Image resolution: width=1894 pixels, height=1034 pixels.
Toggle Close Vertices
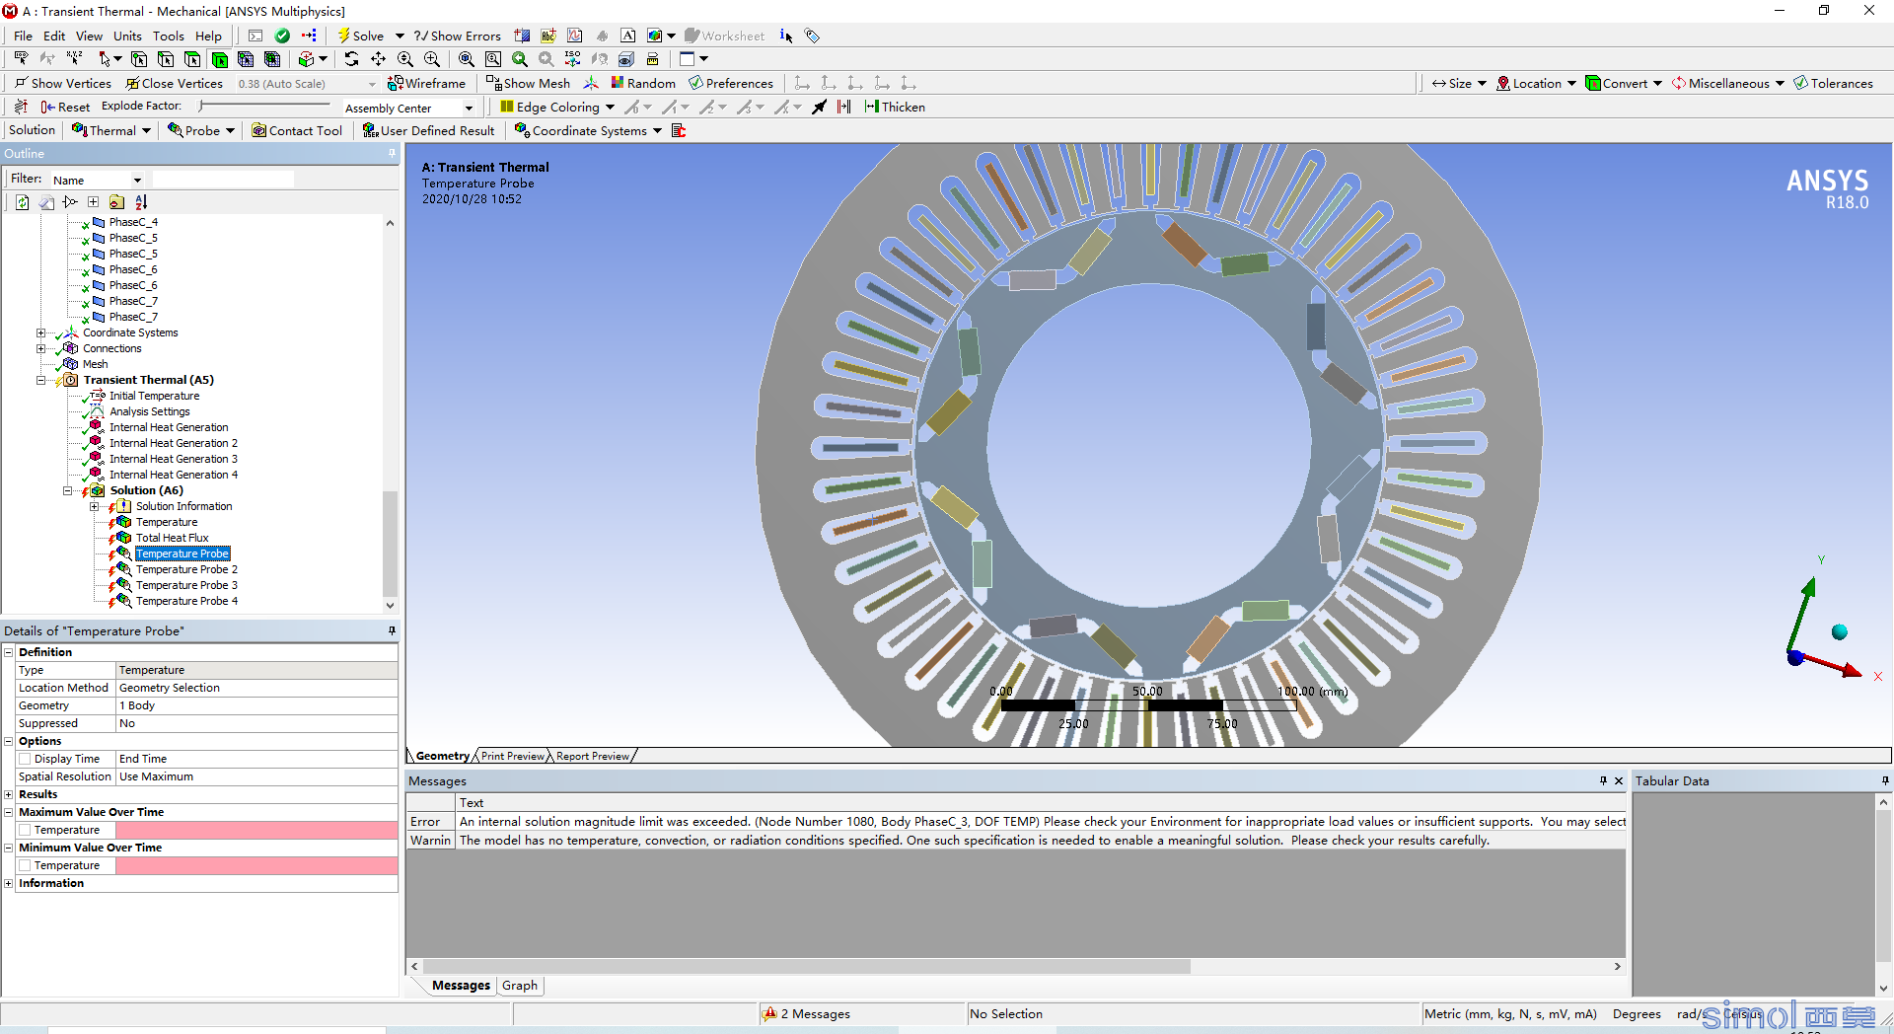[174, 83]
